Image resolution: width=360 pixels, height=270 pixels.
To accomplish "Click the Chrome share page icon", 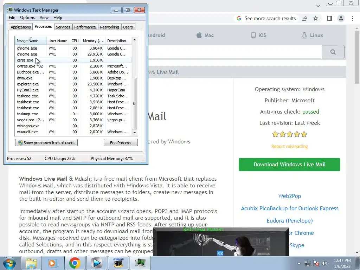I will (304, 18).
